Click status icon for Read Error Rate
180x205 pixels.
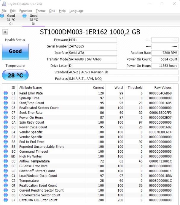(x=6, y=93)
